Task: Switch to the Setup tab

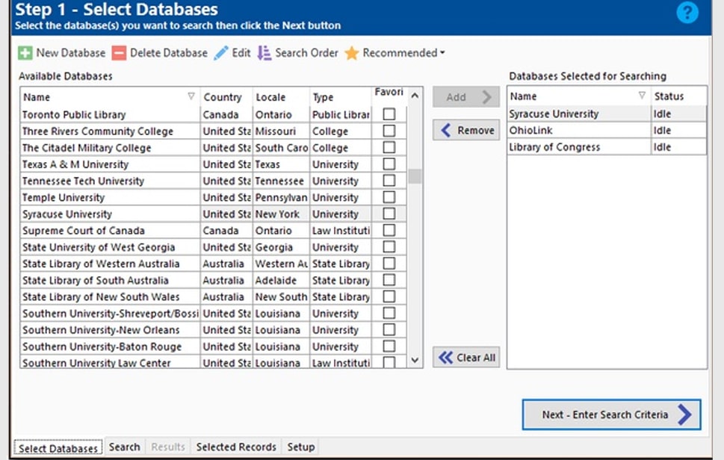Action: click(300, 447)
